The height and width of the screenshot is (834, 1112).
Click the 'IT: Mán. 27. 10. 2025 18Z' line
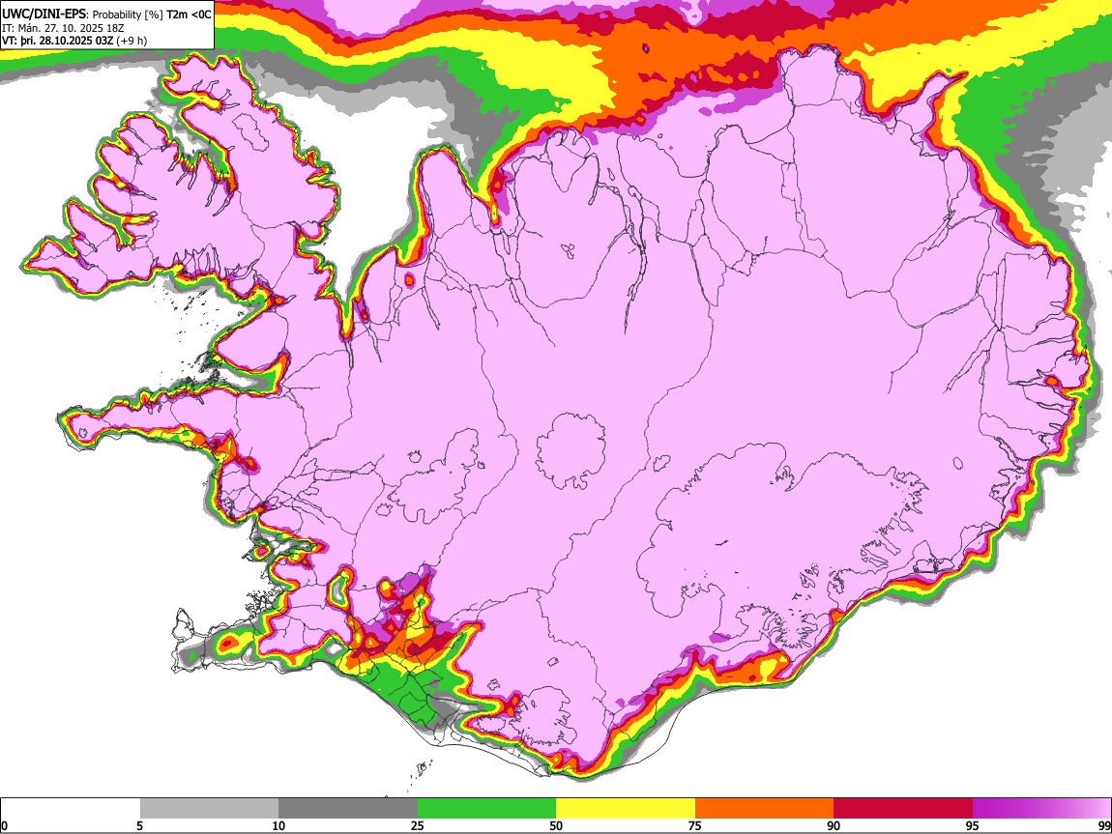pos(62,28)
